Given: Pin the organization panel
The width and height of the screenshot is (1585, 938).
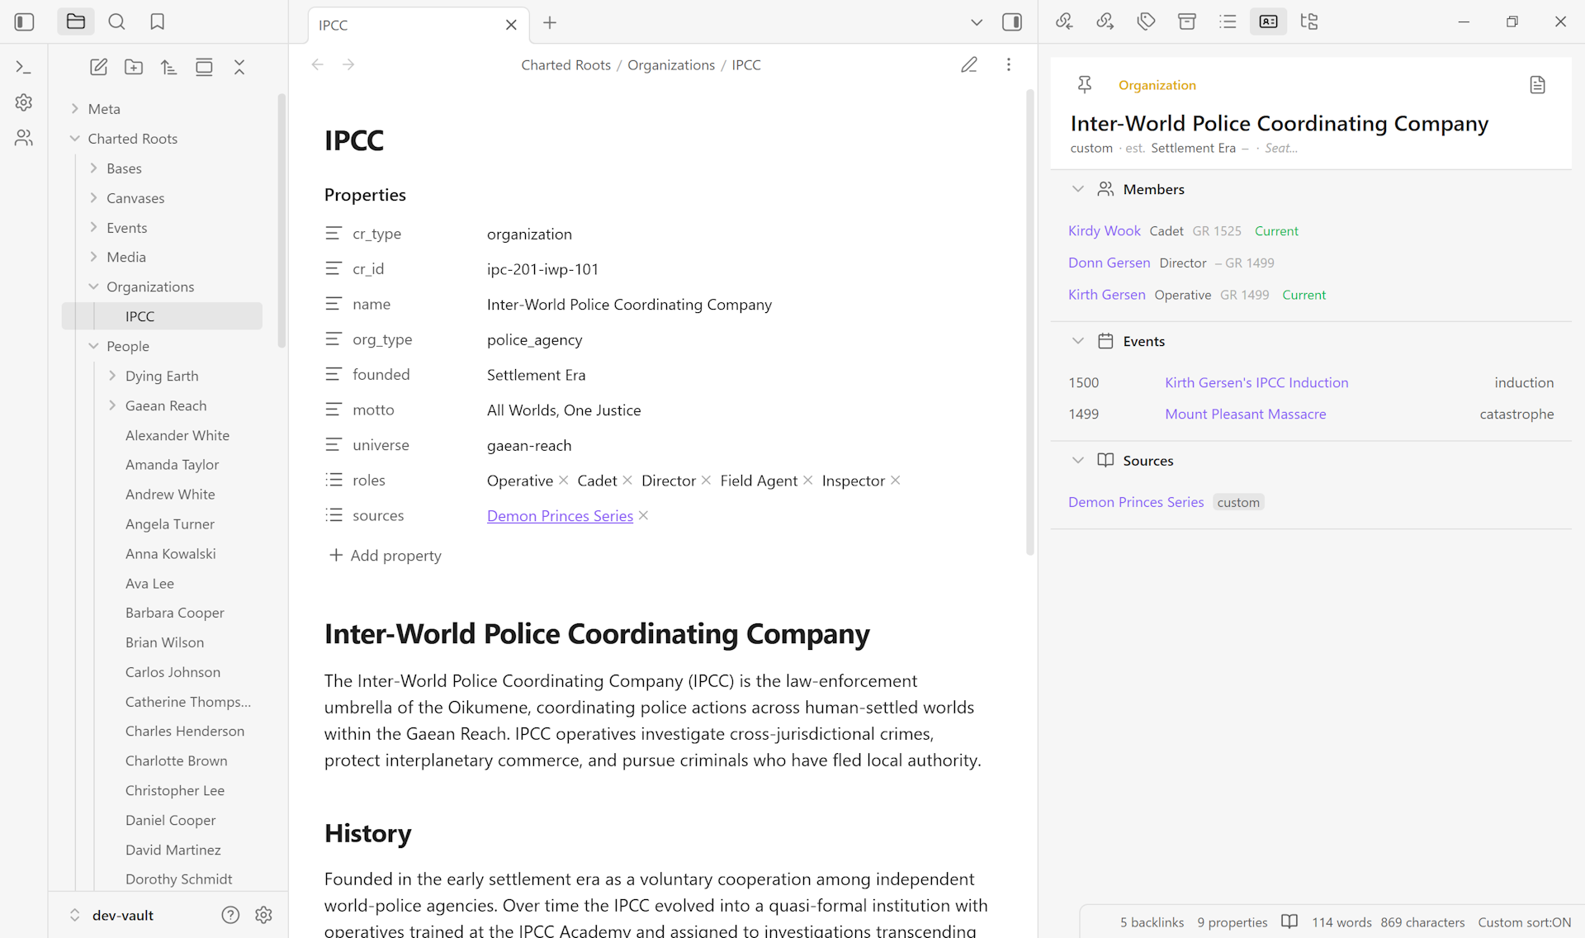Looking at the screenshot, I should 1085,85.
